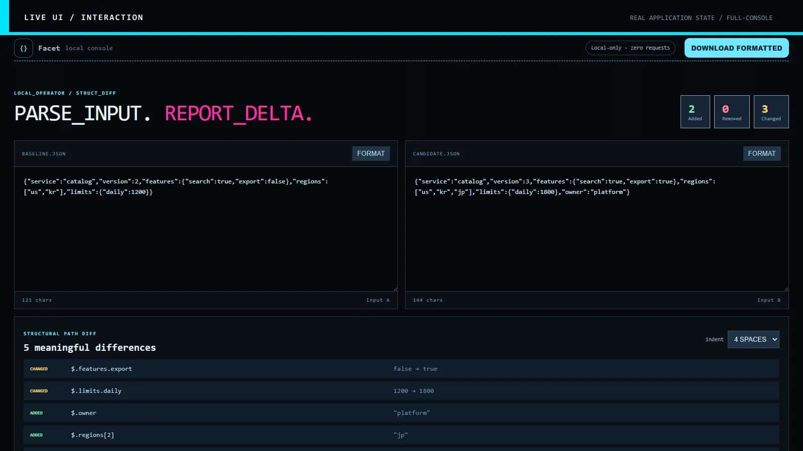This screenshot has height=451, width=803.
Task: Click the value '1200 → 1800'
Action: [x=414, y=391]
